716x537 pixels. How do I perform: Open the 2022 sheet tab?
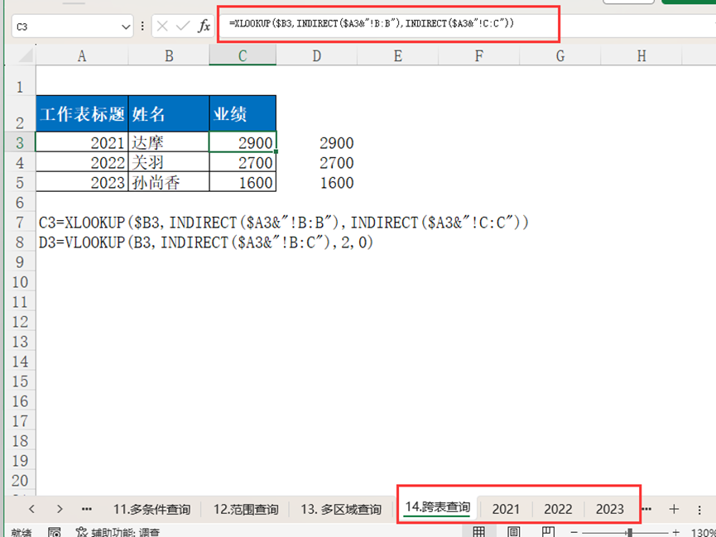pyautogui.click(x=558, y=509)
